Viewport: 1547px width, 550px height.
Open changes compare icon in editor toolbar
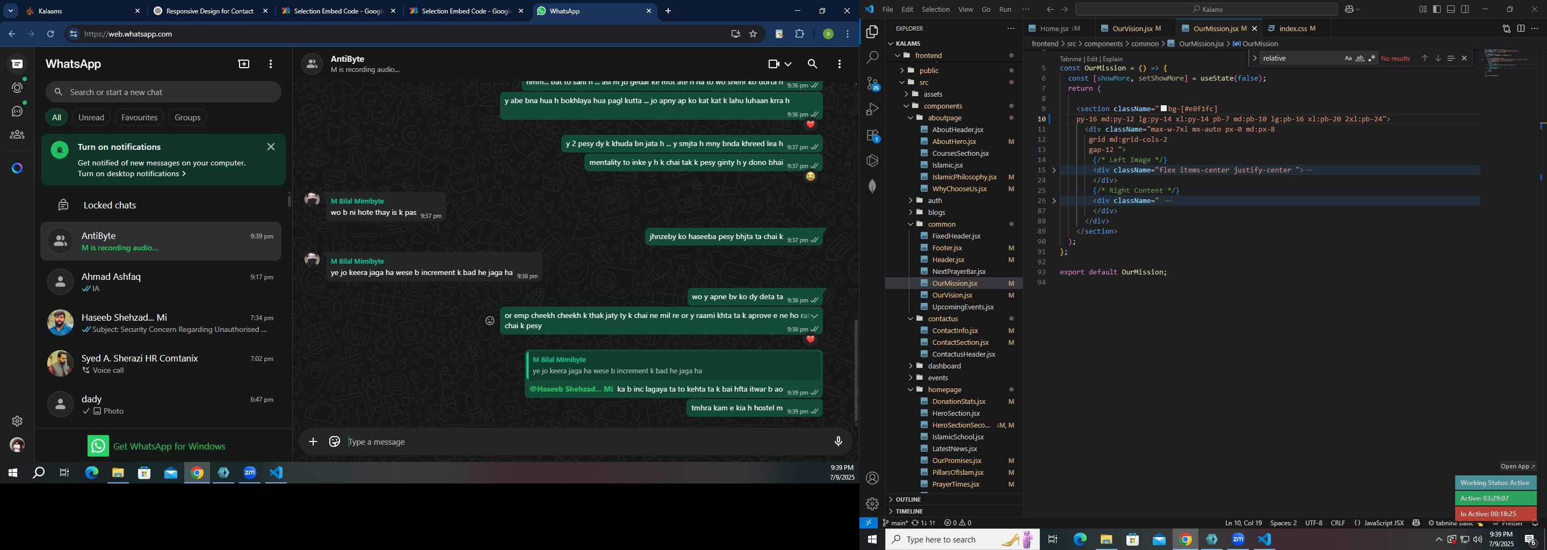(1506, 28)
